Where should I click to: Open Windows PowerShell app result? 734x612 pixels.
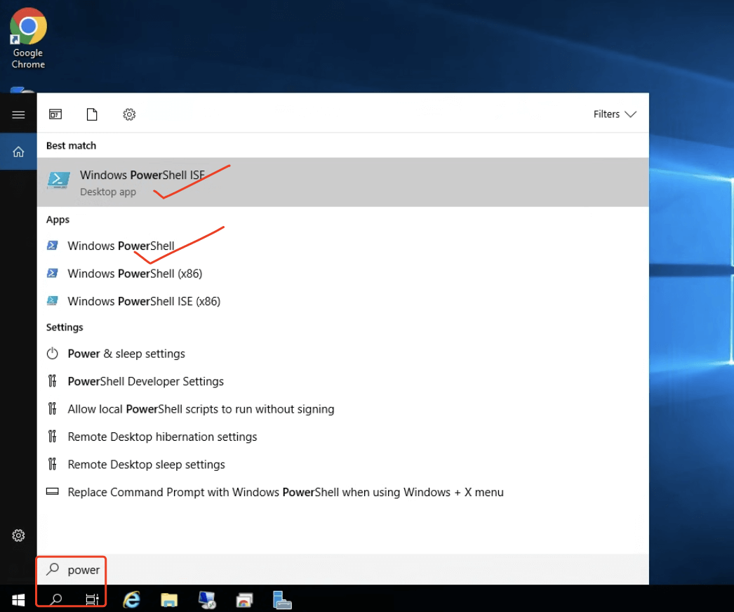coord(342,246)
